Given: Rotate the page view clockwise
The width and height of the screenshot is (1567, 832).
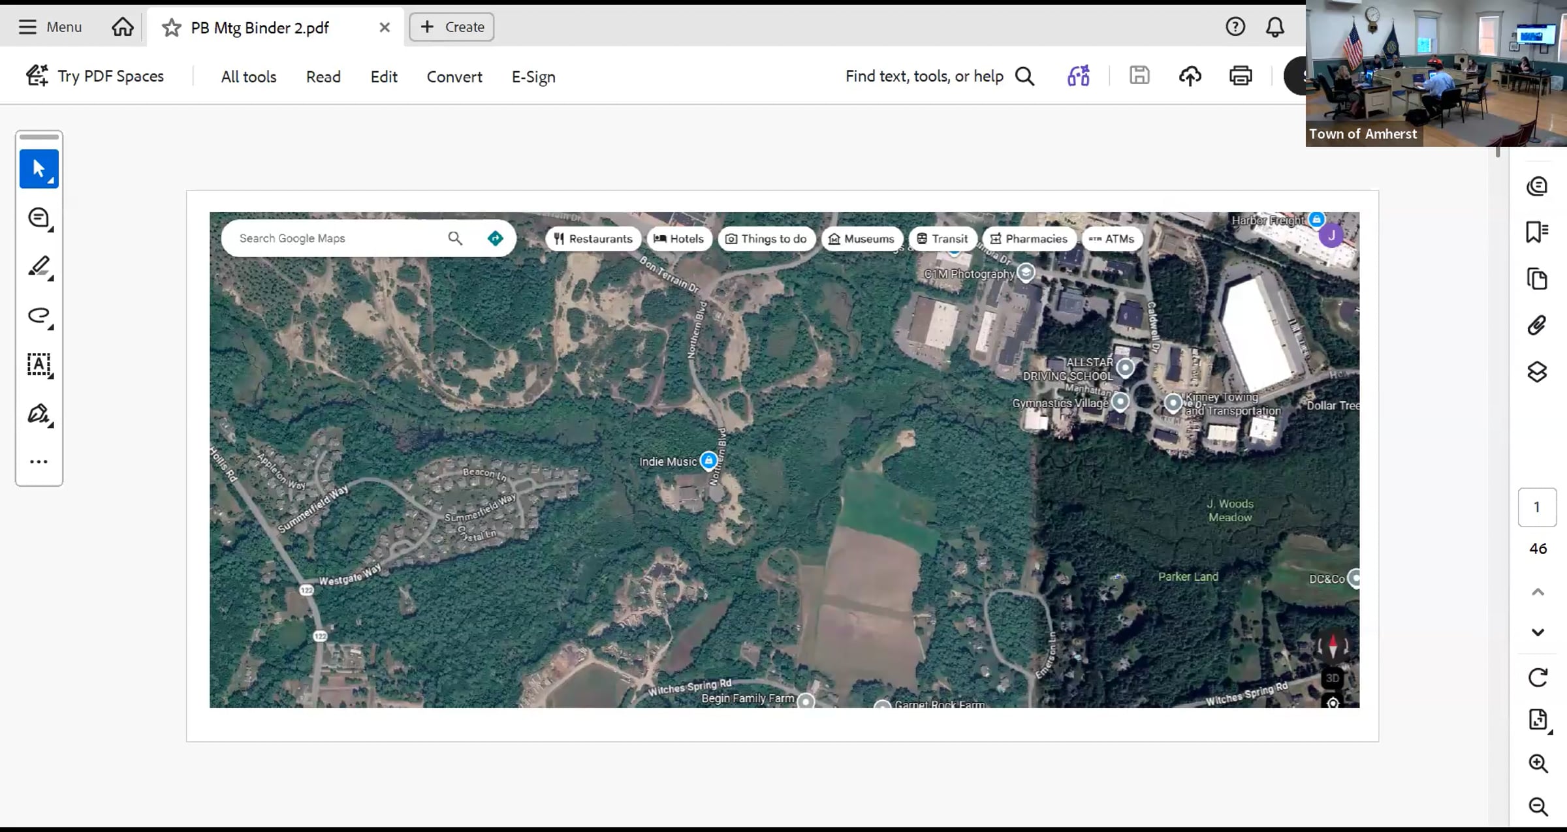Looking at the screenshot, I should pyautogui.click(x=1538, y=677).
